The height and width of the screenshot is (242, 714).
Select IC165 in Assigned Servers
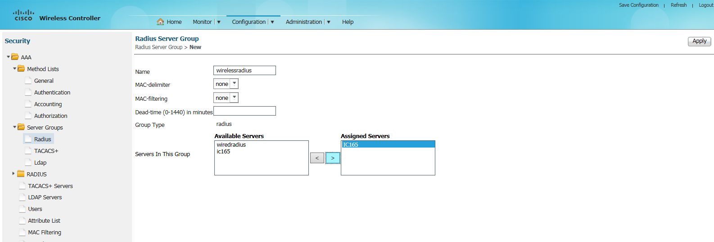(x=388, y=144)
